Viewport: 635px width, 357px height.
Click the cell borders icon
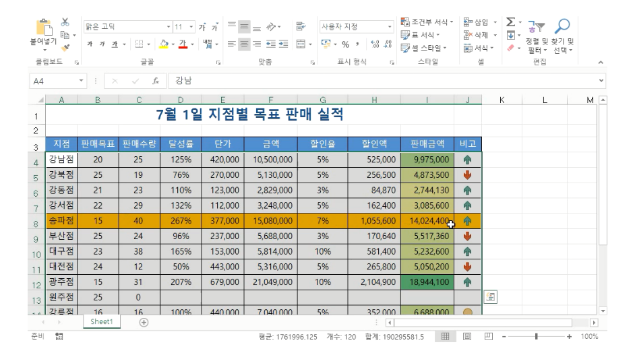pos(140,44)
